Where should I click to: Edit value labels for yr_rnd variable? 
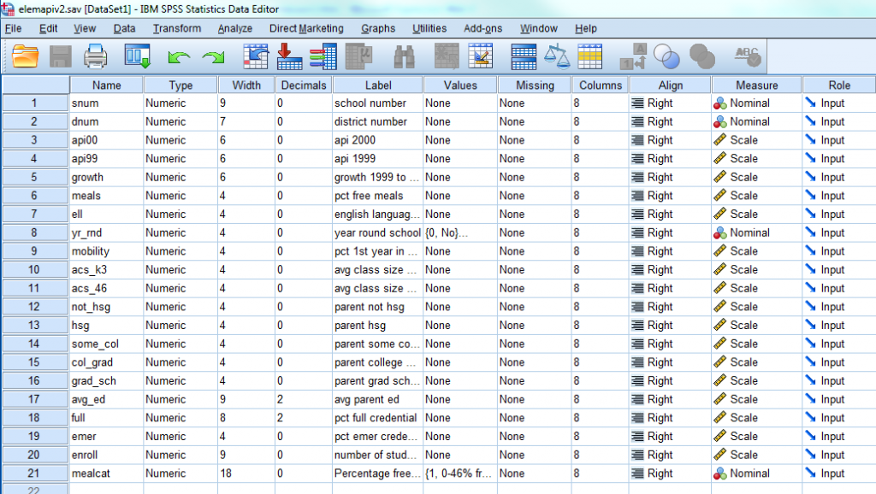coord(459,232)
